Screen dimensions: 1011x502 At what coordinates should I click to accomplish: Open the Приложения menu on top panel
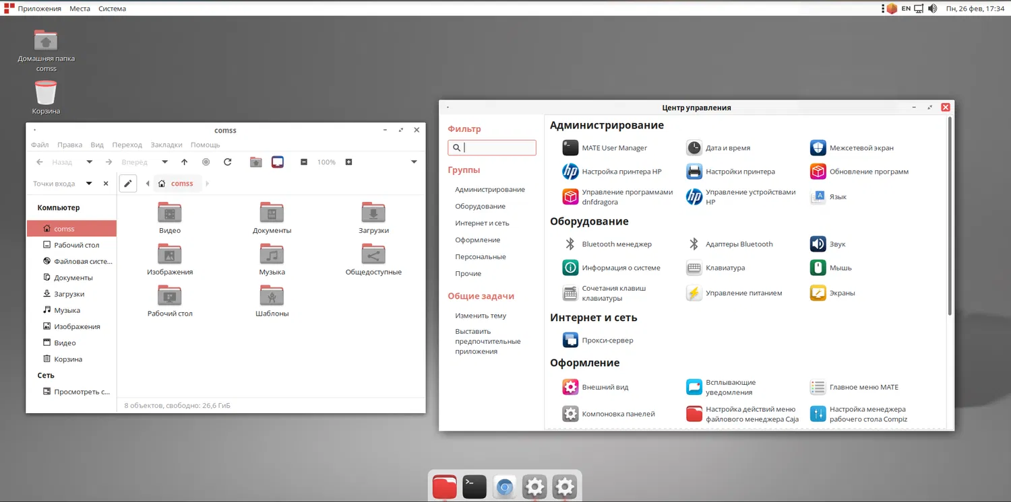click(39, 9)
